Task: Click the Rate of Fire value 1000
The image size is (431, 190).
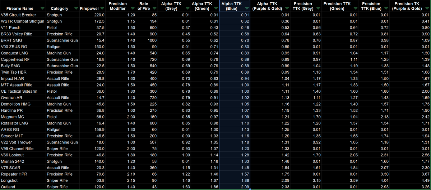Action: 152,40
